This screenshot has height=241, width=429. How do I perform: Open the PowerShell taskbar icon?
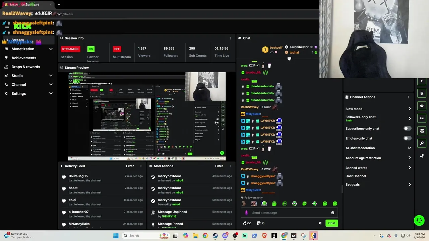(254, 236)
